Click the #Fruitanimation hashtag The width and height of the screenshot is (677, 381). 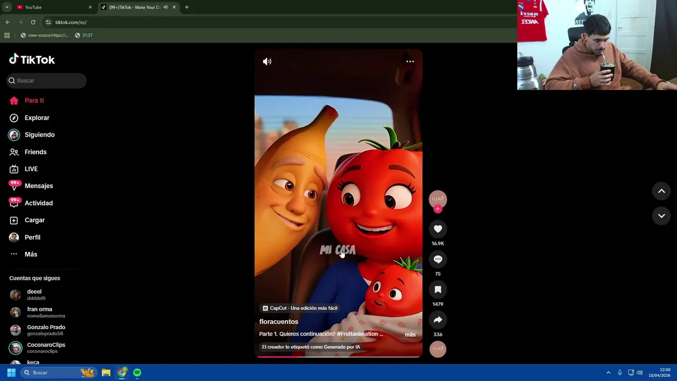tap(357, 334)
